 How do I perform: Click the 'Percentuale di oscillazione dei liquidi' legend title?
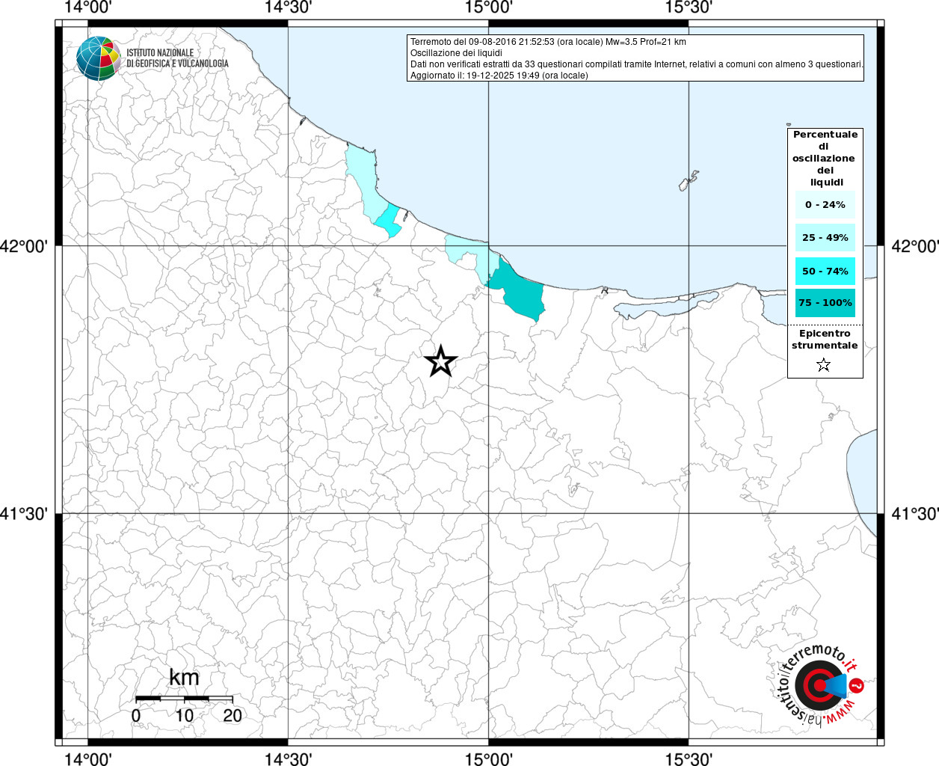tap(825, 159)
